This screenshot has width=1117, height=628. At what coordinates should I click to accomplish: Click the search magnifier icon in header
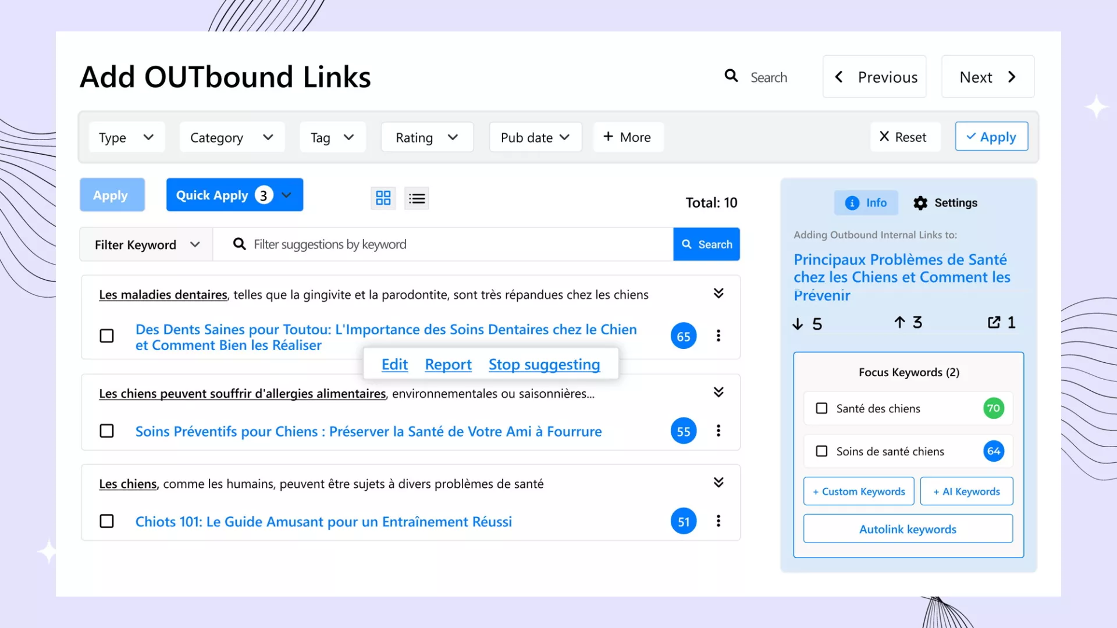coord(731,76)
